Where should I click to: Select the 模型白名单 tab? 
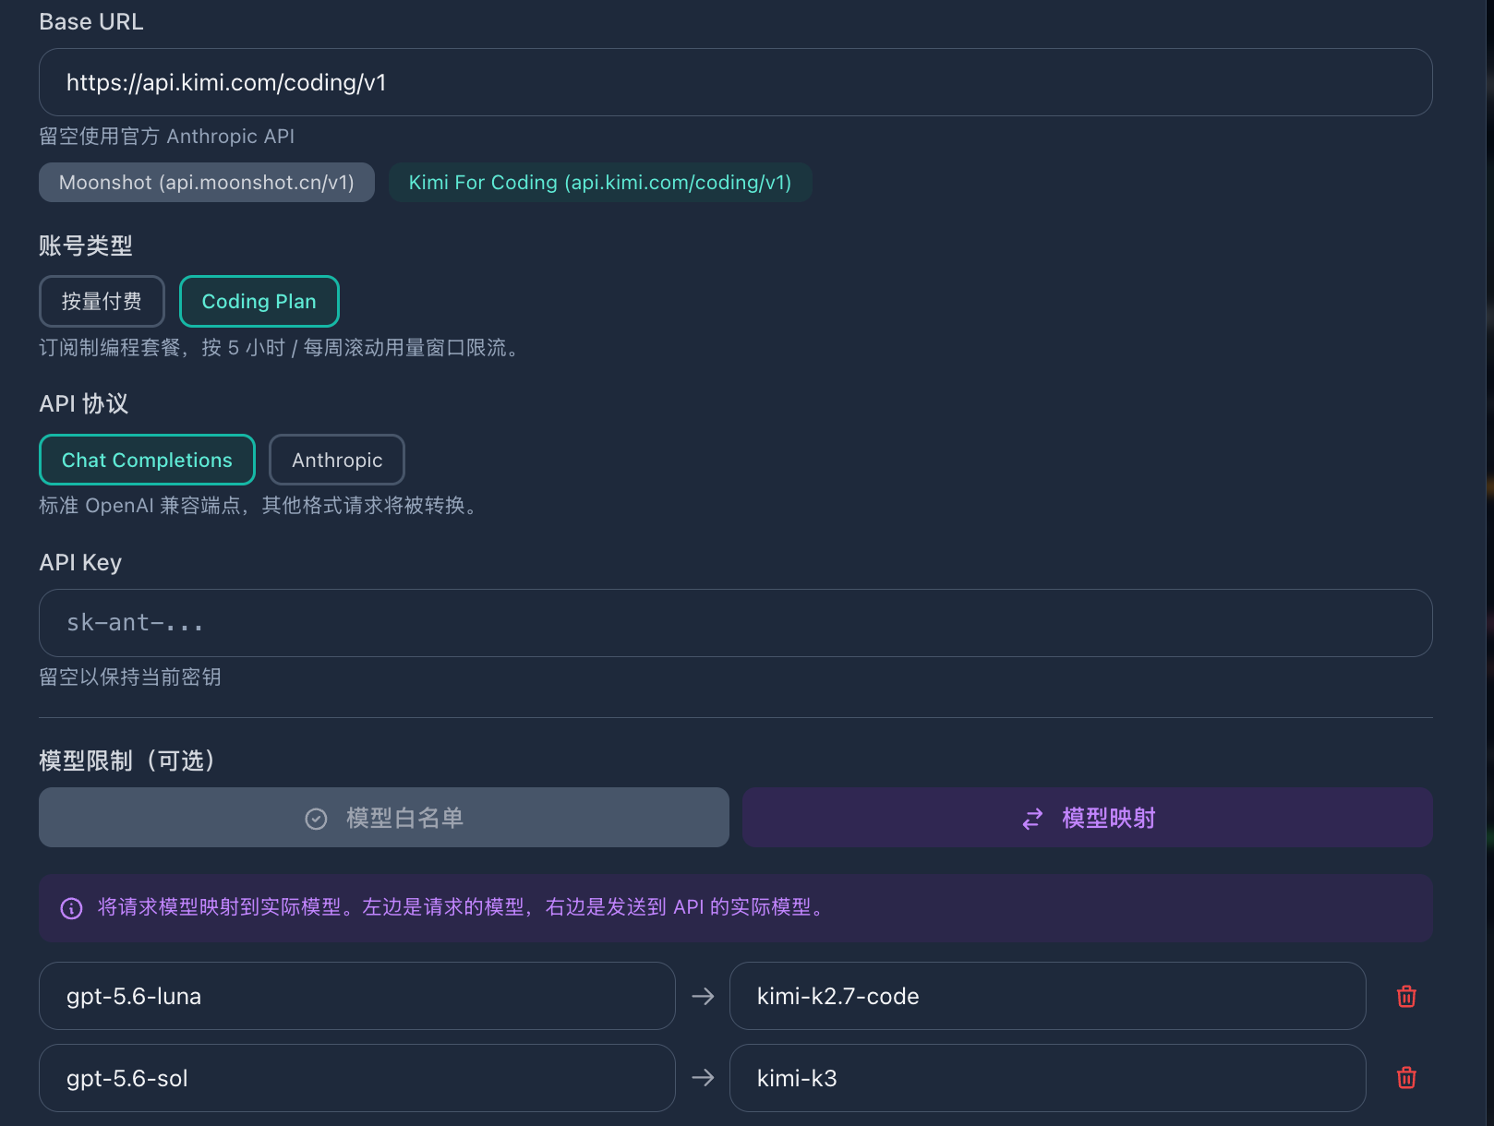384,818
